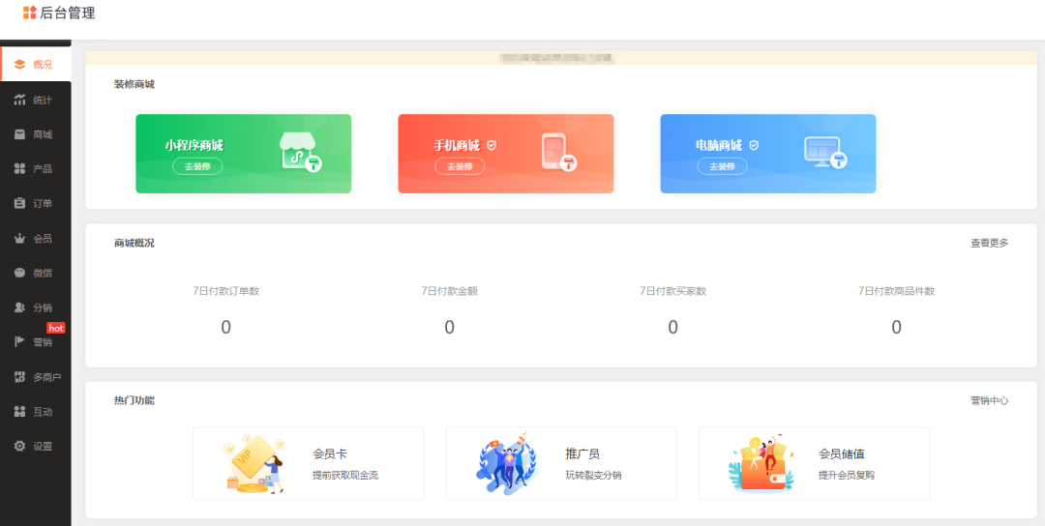Click the 后台管理 logo icon
1045x526 pixels.
tap(29, 13)
